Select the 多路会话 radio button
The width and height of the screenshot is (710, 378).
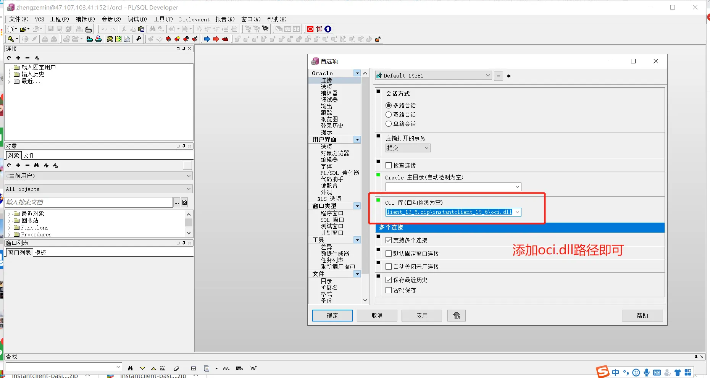click(x=389, y=105)
